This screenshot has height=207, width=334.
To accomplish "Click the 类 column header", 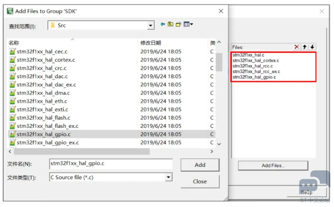I will point(213,43).
